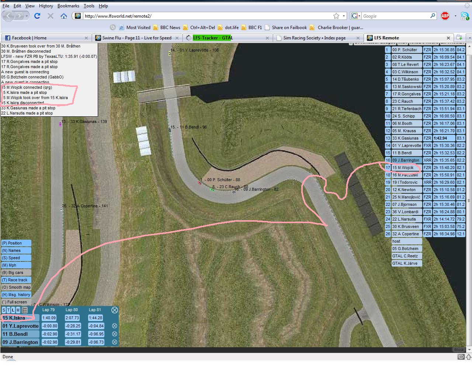Click the L button in lap panel

[13, 310]
